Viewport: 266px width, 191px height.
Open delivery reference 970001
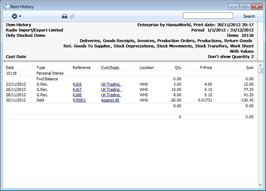coord(79,100)
